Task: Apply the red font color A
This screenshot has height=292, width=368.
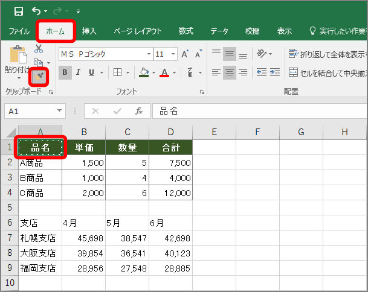Action: coord(164,72)
